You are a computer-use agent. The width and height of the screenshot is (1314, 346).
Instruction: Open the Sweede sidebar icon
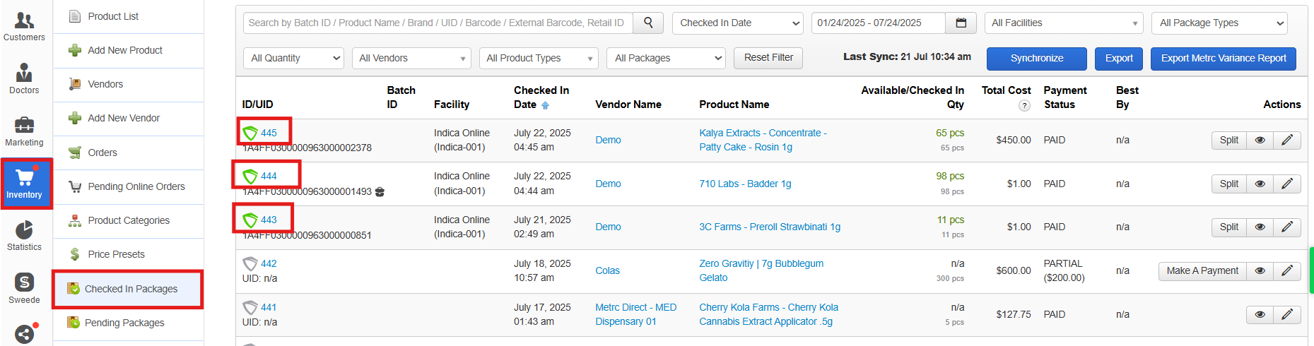[24, 288]
